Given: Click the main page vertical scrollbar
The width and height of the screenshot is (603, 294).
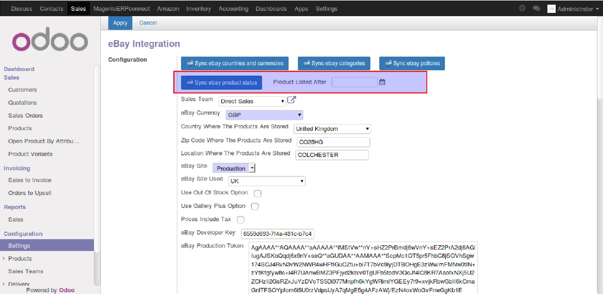Looking at the screenshot, I should pos(600,58).
